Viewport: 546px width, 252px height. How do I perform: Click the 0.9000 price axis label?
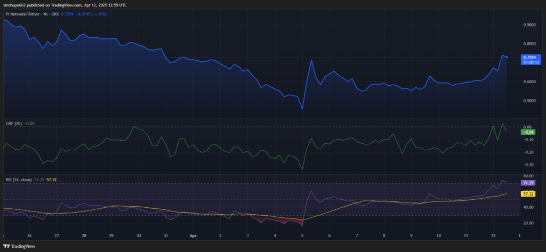tap(529, 25)
